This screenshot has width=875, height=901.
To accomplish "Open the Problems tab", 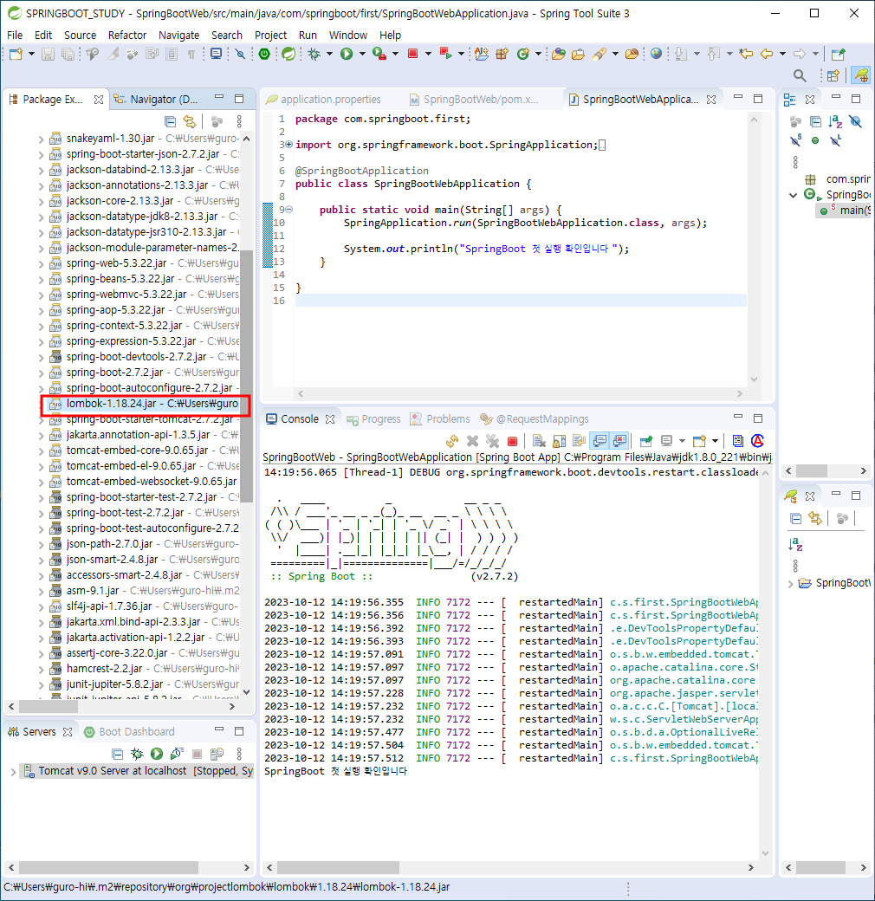I will pos(440,419).
